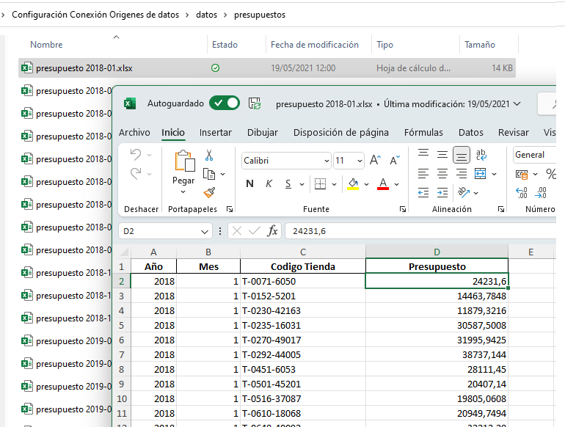Click the Save icon beside Autoguardado
This screenshot has width=565, height=427.
[x=255, y=103]
